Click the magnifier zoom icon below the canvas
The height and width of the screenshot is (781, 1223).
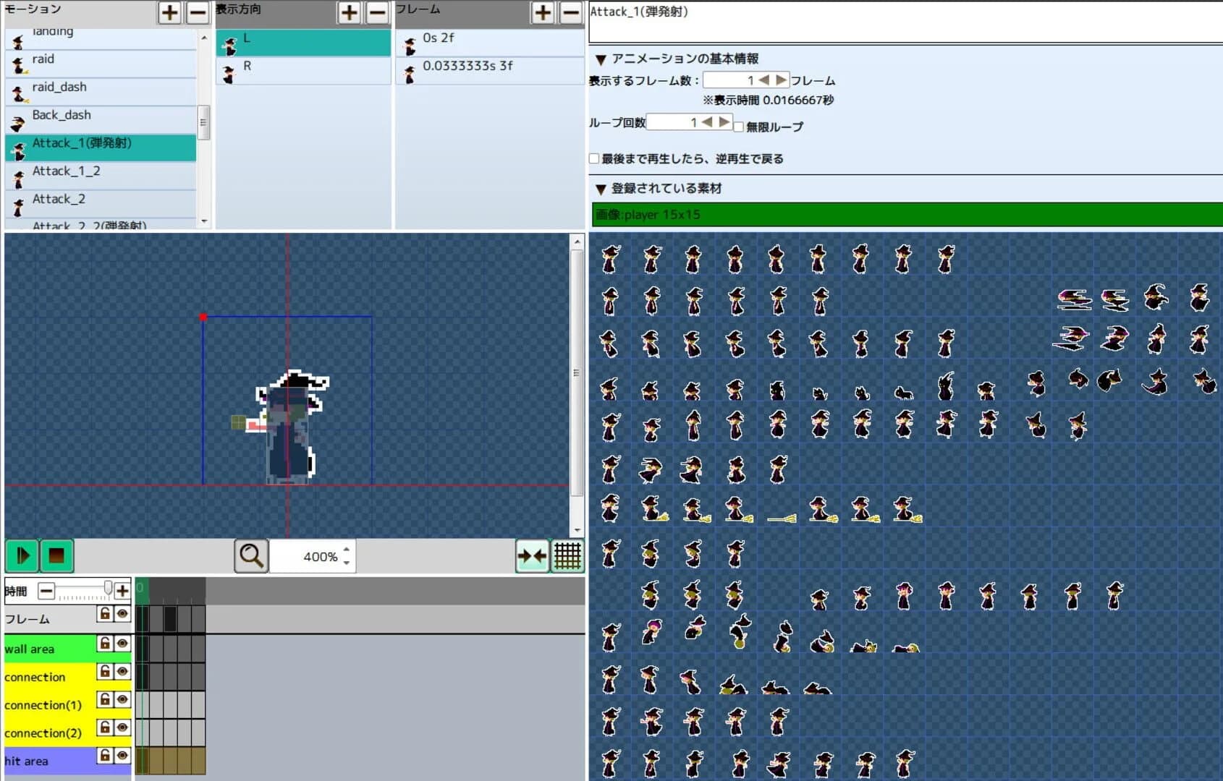pos(250,556)
